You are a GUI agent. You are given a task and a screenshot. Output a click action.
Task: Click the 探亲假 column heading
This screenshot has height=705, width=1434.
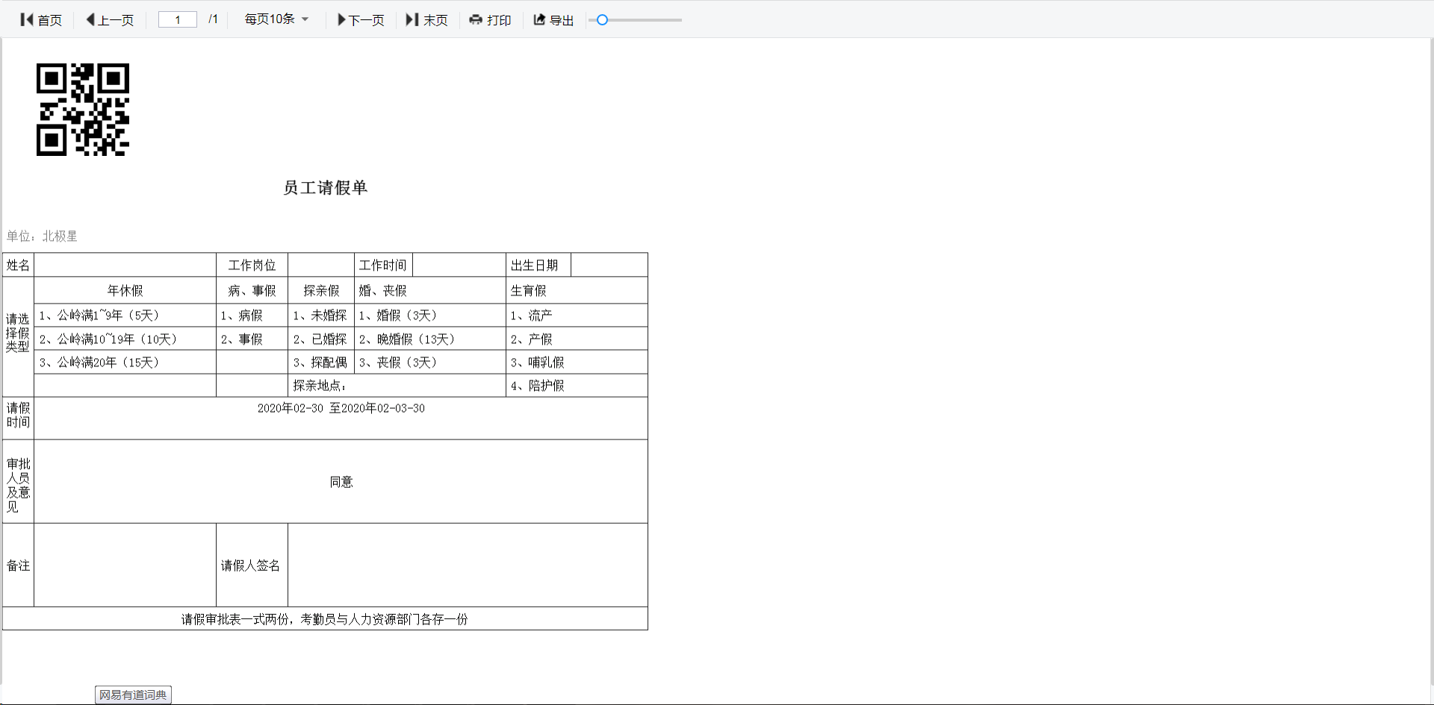tap(321, 291)
